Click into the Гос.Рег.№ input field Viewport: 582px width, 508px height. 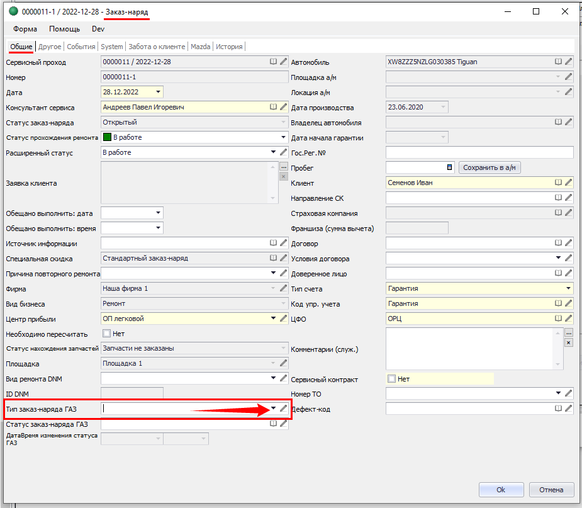coord(479,152)
